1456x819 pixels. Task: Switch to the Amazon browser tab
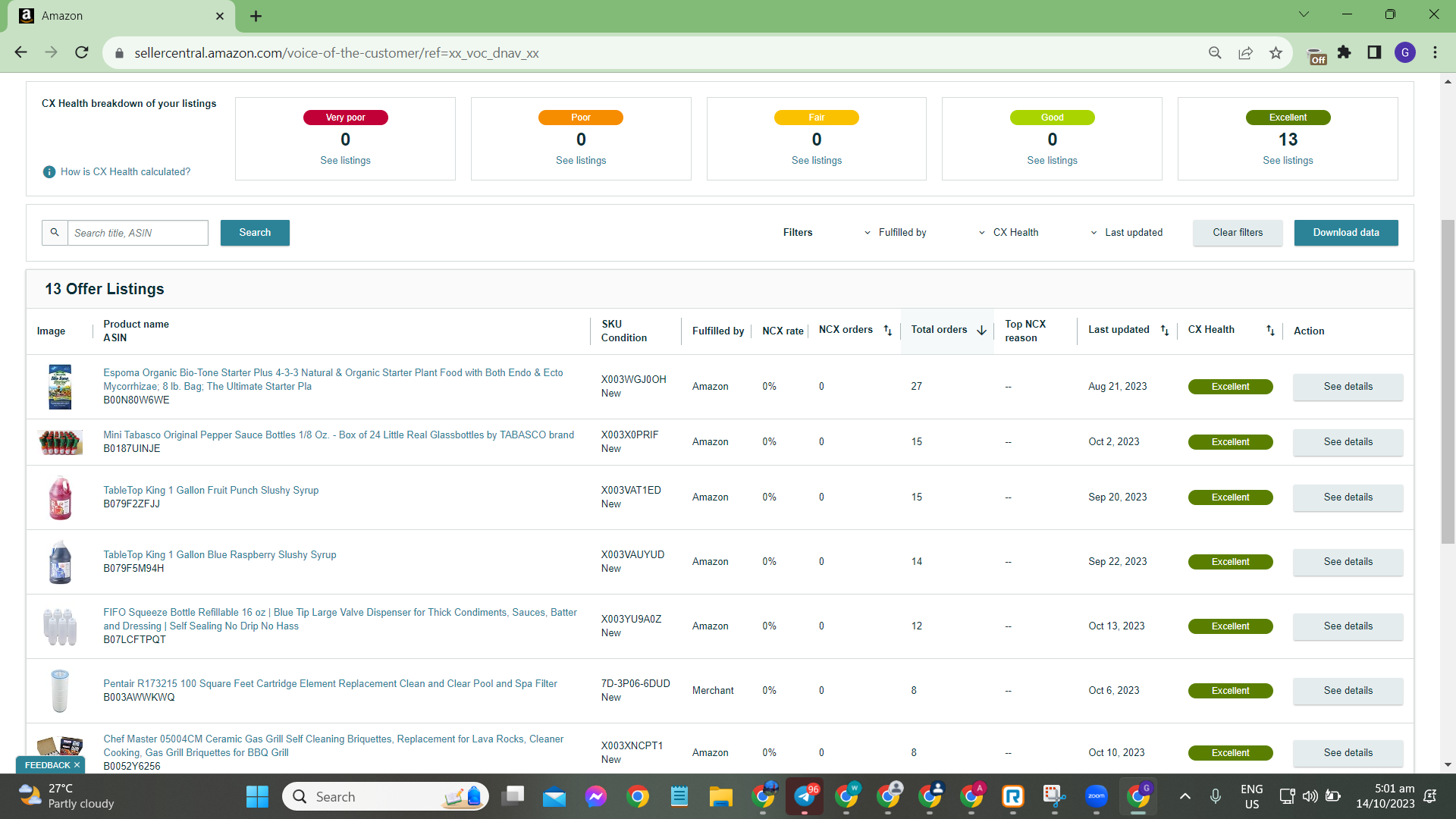coord(121,16)
